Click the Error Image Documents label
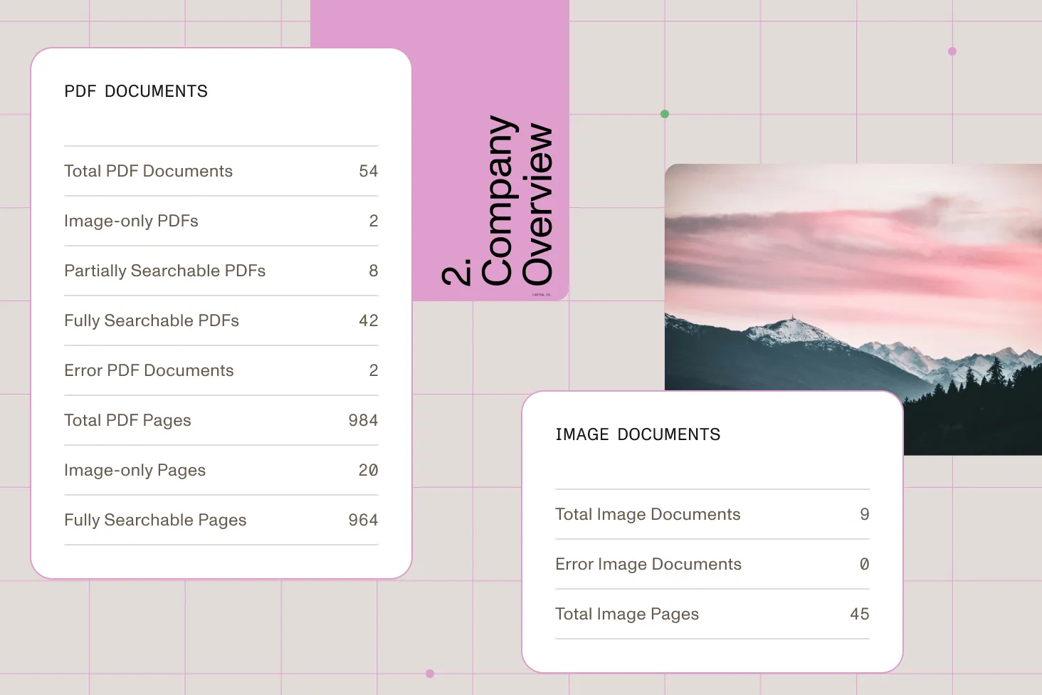Viewport: 1042px width, 695px height. pyautogui.click(x=648, y=564)
